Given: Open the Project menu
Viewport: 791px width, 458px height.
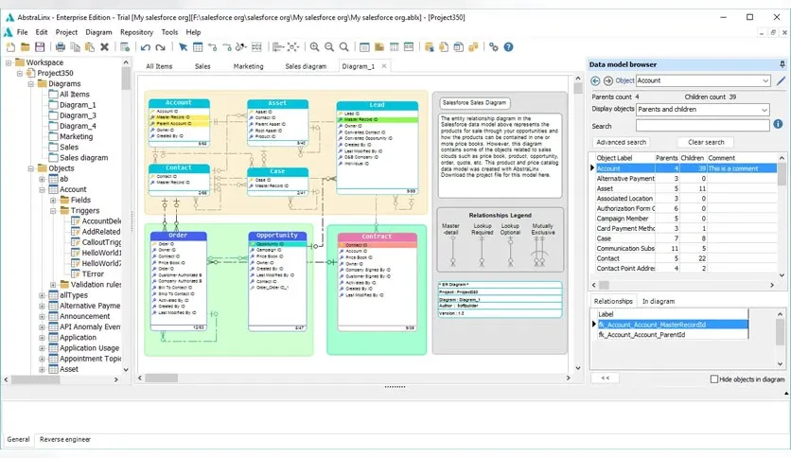Looking at the screenshot, I should [66, 32].
